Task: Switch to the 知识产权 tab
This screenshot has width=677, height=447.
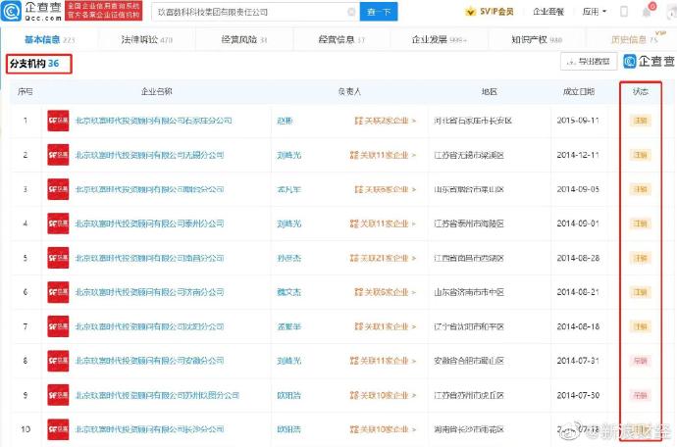Action: tap(537, 39)
